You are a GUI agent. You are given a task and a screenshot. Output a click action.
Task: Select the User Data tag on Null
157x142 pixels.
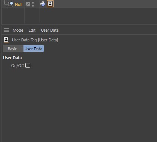point(50,4)
